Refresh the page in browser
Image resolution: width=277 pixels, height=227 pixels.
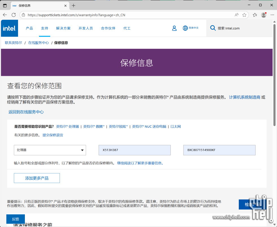pyautogui.click(x=14, y=15)
